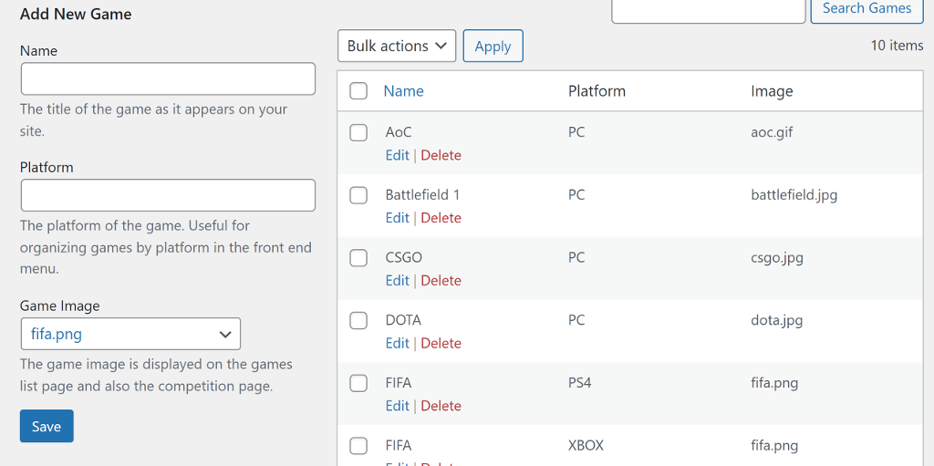Check the box for AoC row
This screenshot has width=934, height=466.
pos(358,132)
